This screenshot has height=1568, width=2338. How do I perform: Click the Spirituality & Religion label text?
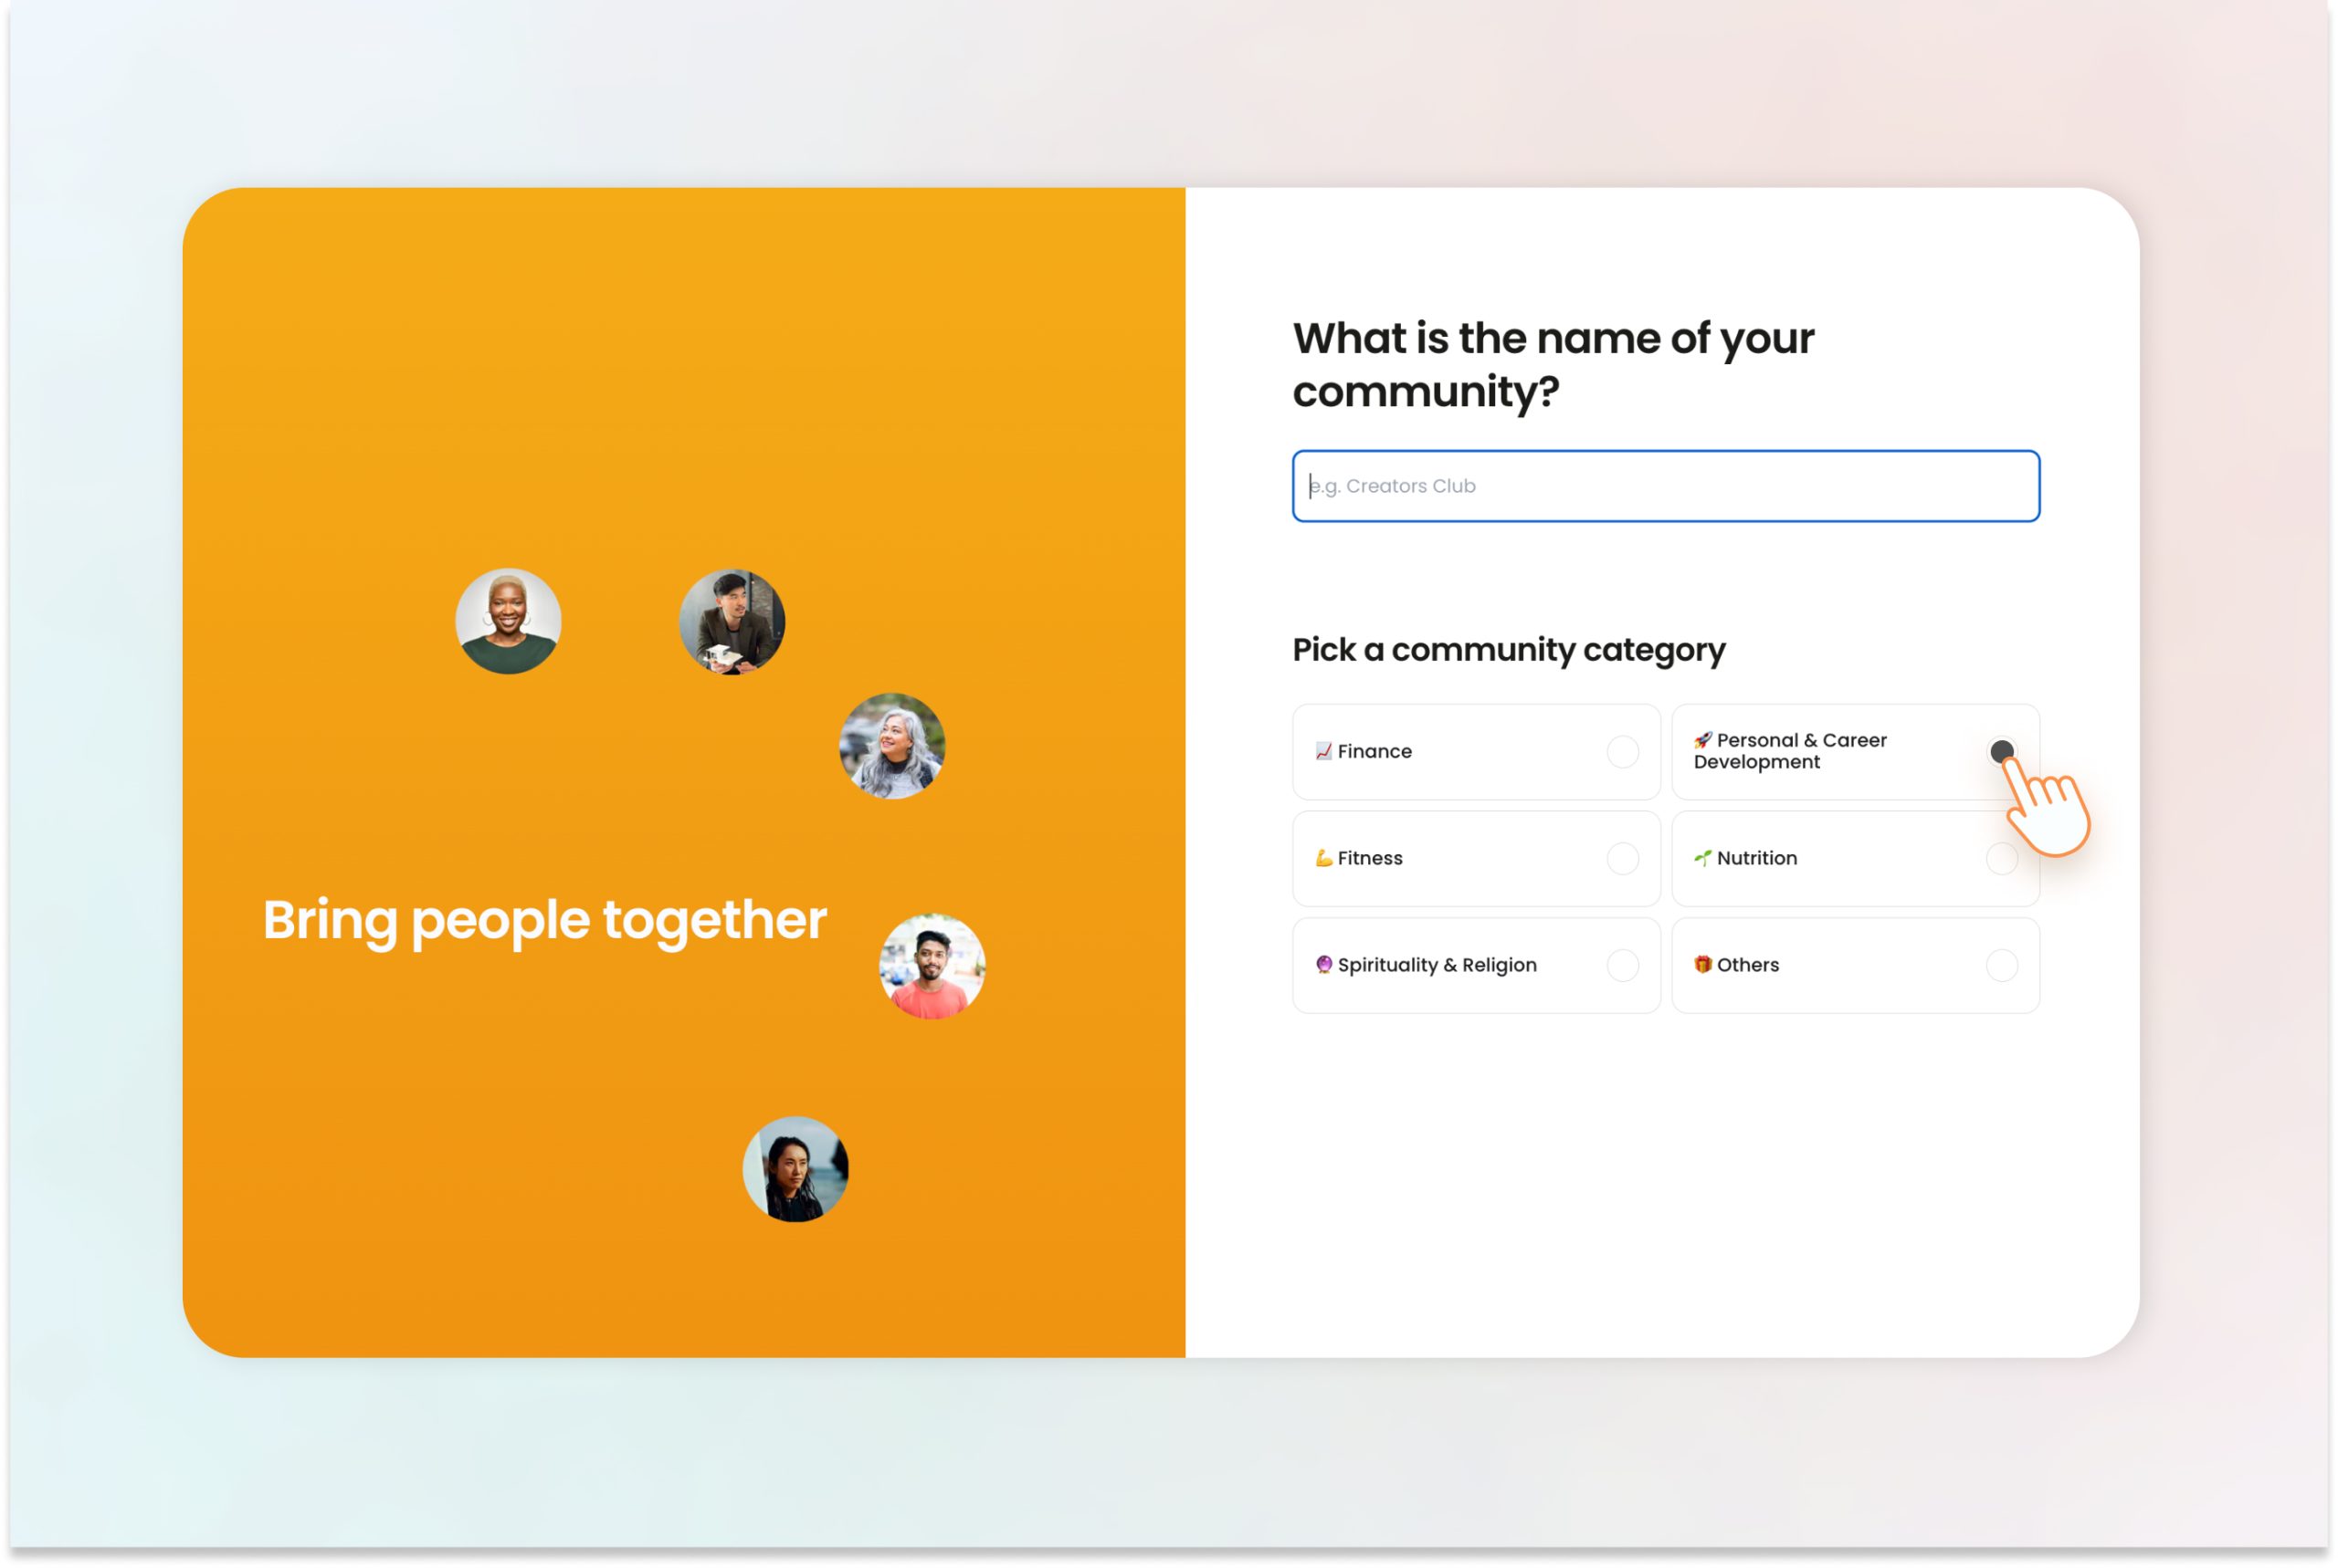[1437, 965]
